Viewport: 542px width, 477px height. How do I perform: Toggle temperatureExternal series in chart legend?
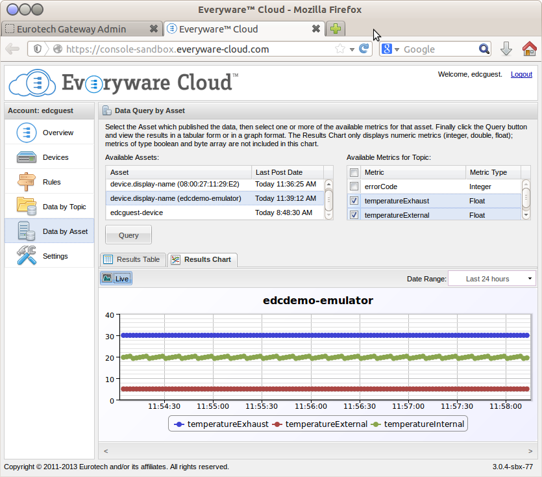click(x=320, y=424)
